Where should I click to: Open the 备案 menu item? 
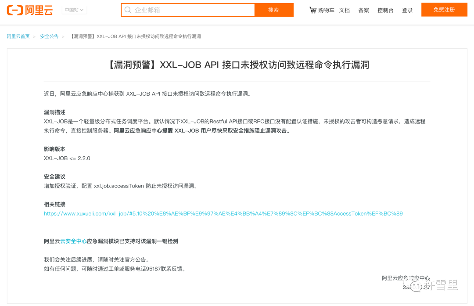click(364, 10)
